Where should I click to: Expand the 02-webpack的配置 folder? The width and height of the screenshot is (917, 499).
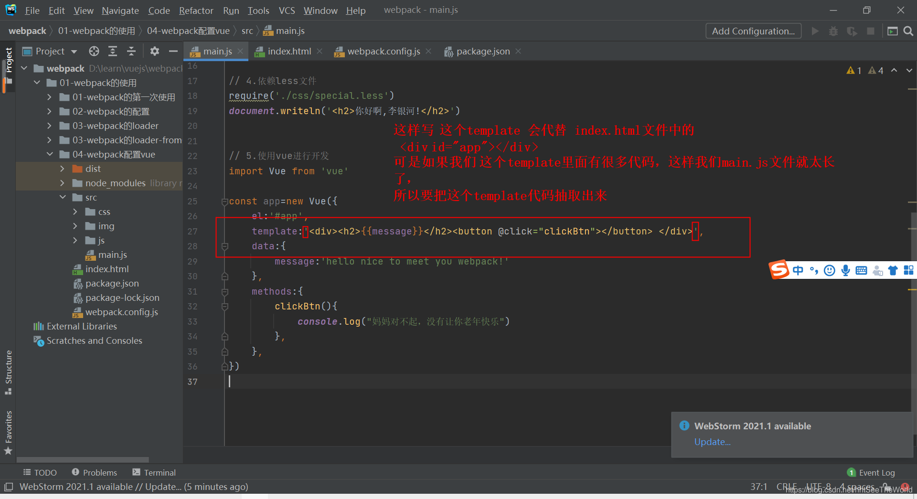coord(49,111)
